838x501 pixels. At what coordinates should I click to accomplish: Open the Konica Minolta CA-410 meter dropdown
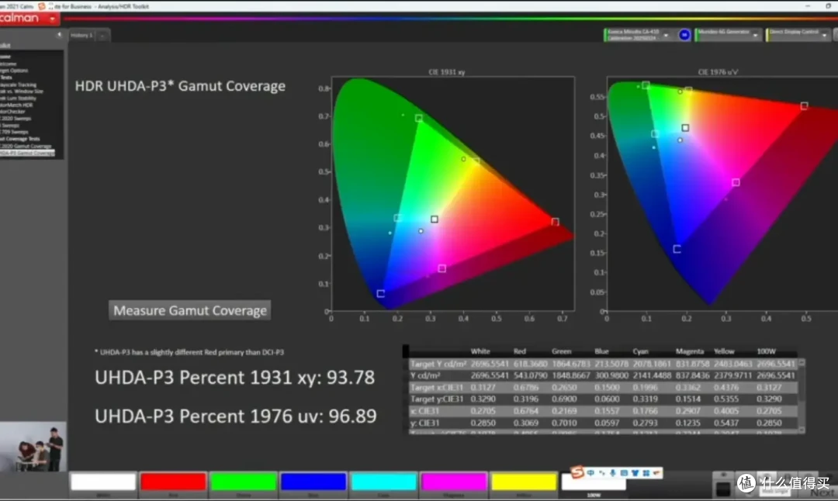(x=666, y=35)
